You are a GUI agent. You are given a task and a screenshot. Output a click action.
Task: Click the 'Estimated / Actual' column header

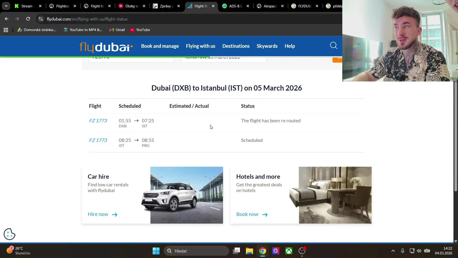coord(189,106)
